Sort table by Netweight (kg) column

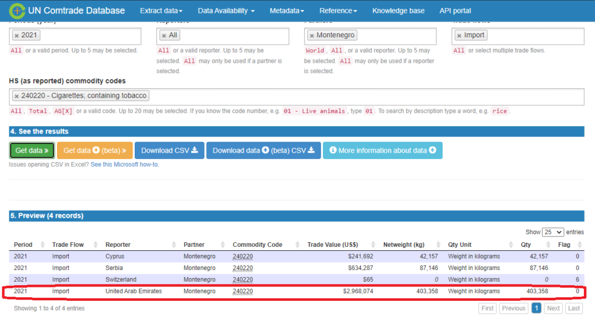(411, 245)
